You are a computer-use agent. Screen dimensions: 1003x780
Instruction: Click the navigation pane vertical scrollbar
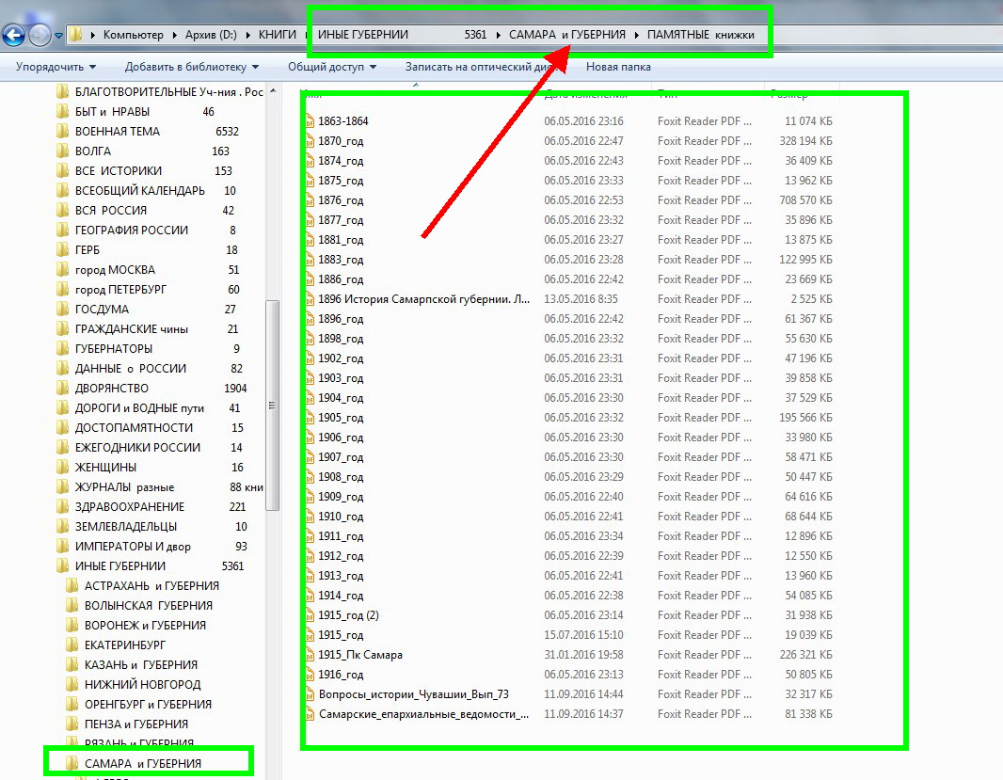click(x=273, y=405)
